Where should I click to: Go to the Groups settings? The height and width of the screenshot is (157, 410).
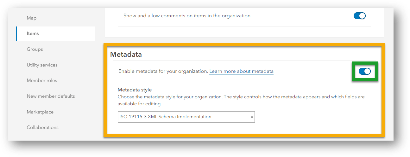point(35,49)
